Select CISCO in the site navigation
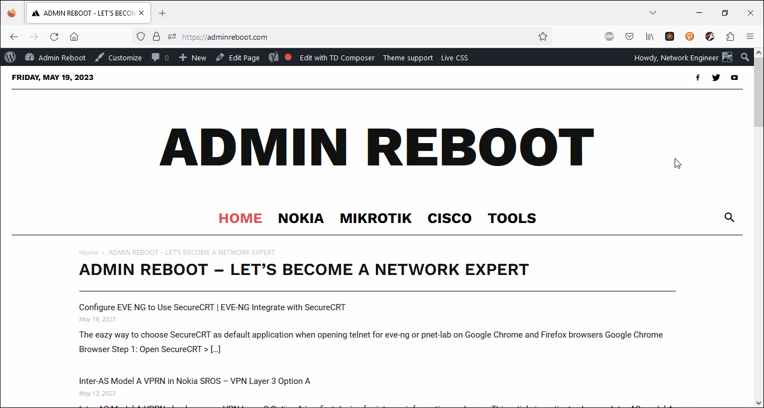The image size is (764, 408). click(450, 218)
